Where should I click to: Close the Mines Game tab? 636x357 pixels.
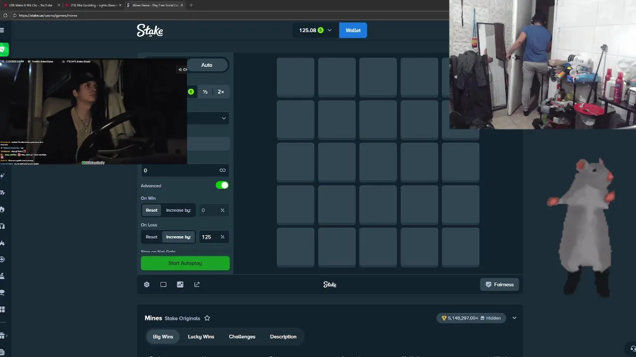pos(182,5)
